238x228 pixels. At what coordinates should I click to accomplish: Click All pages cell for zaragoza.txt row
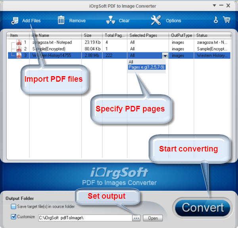[132, 42]
